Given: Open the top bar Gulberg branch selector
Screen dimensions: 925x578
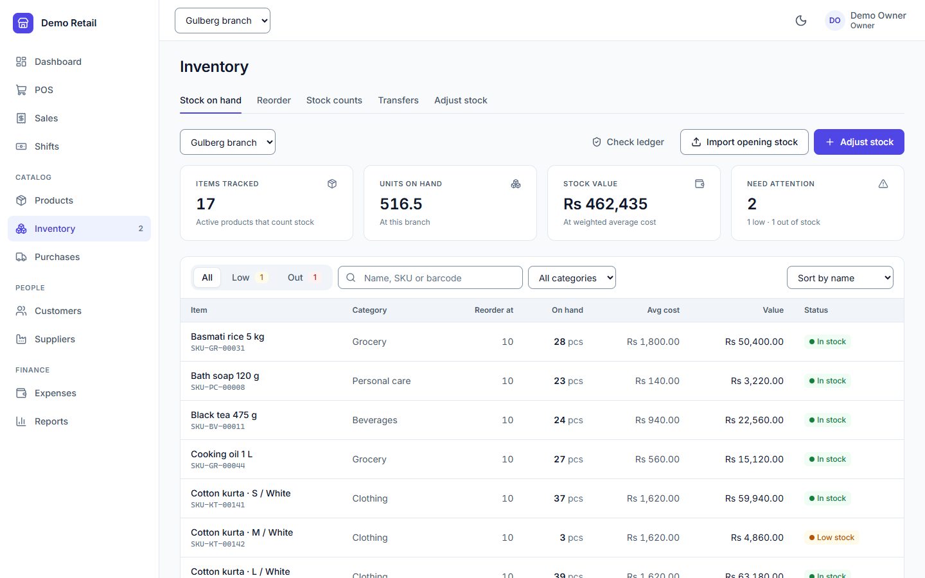Looking at the screenshot, I should 222,21.
